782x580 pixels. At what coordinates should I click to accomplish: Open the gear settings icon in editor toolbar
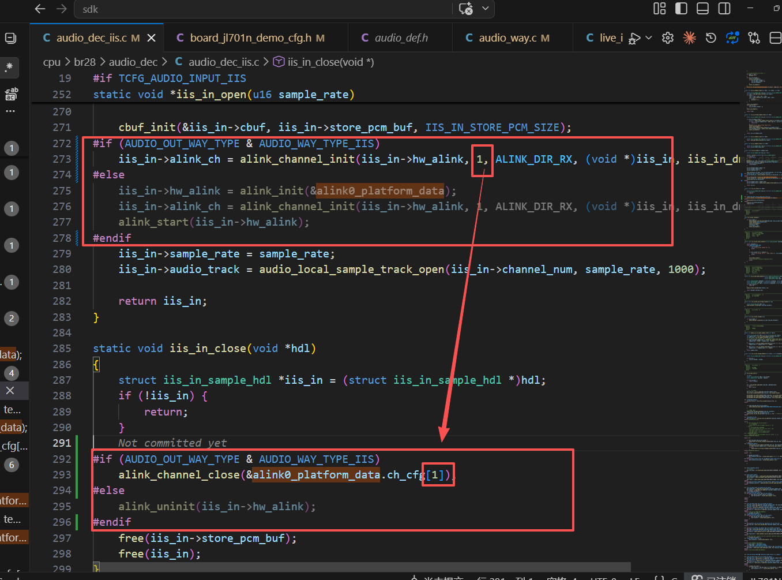668,38
